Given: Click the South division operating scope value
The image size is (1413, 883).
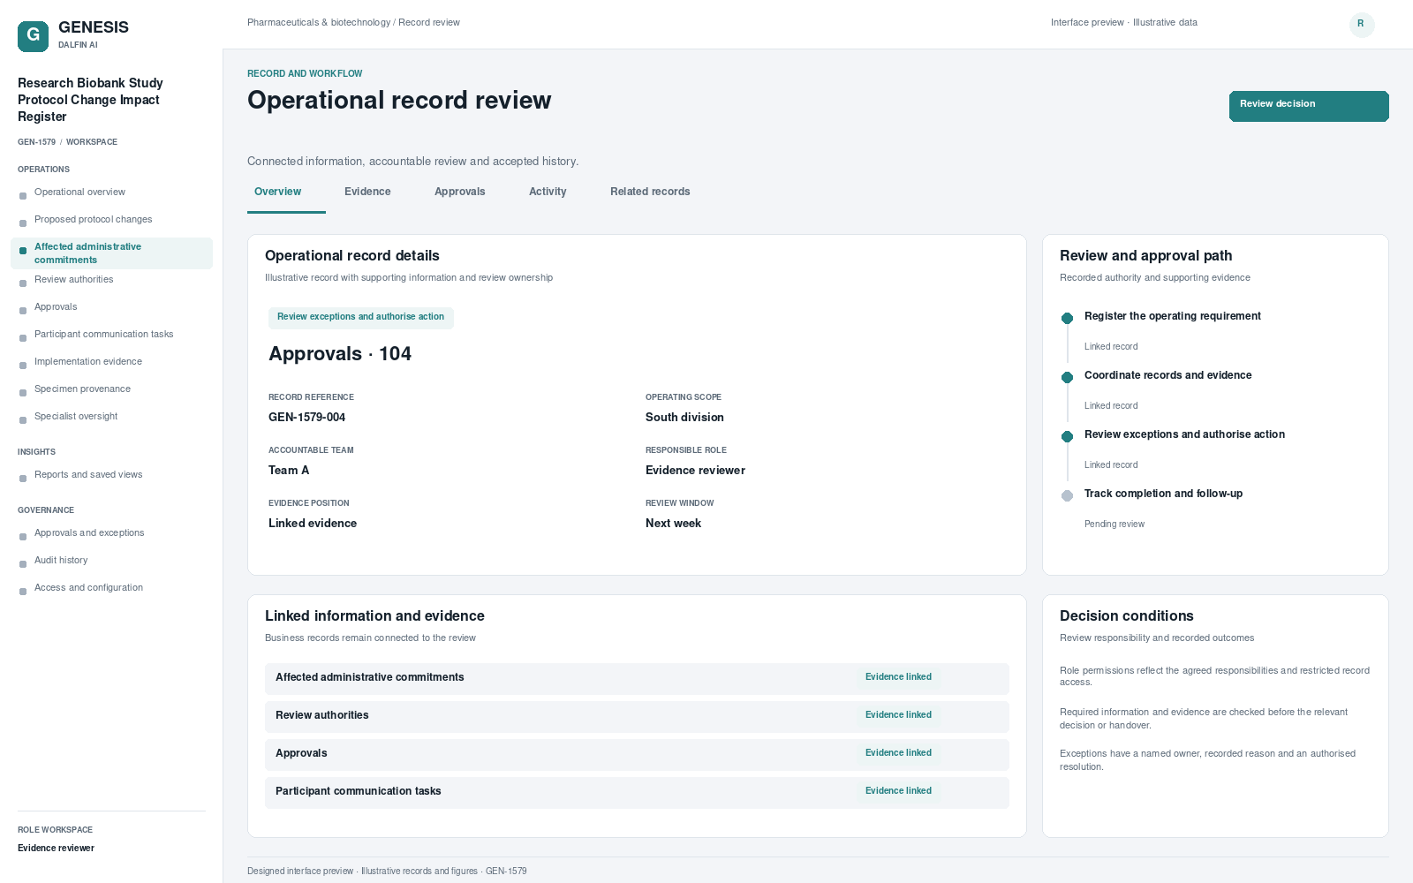Looking at the screenshot, I should coord(684,418).
